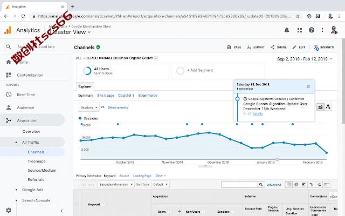Switch table to percentage pie view
345x216 pixels.
pos(296,185)
